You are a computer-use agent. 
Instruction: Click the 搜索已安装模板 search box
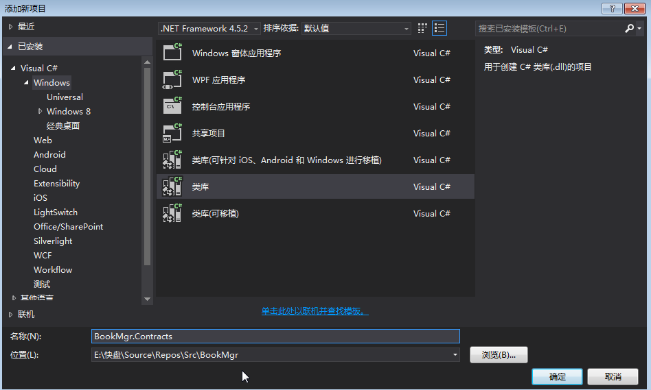tap(549, 28)
